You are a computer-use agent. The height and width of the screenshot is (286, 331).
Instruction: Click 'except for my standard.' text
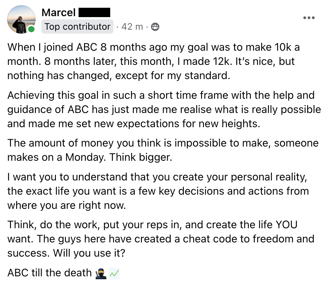click(x=173, y=76)
